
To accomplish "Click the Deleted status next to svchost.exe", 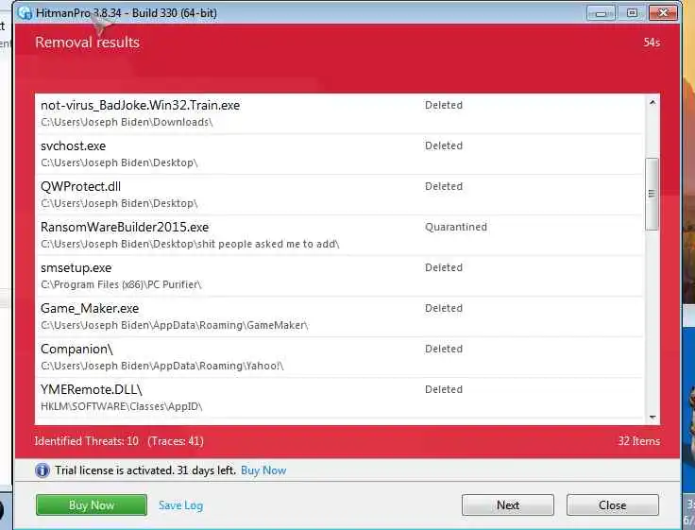I will coord(444,145).
